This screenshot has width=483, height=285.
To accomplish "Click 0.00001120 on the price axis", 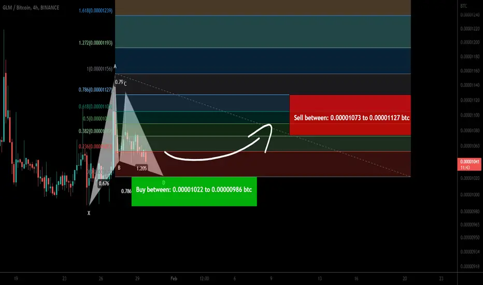I will [x=470, y=100].
